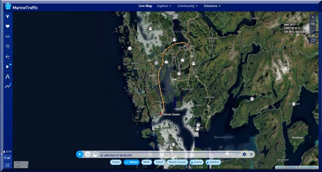Click the density maps network icon
Screen dimensions: 322x172
(x=8, y=56)
